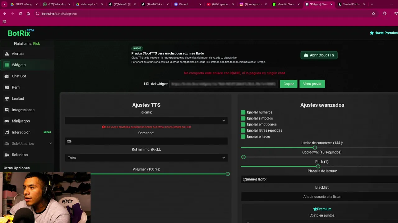Click the Límite de caracteres slider handle
Screen dimensions: 398x223
pos(315,148)
